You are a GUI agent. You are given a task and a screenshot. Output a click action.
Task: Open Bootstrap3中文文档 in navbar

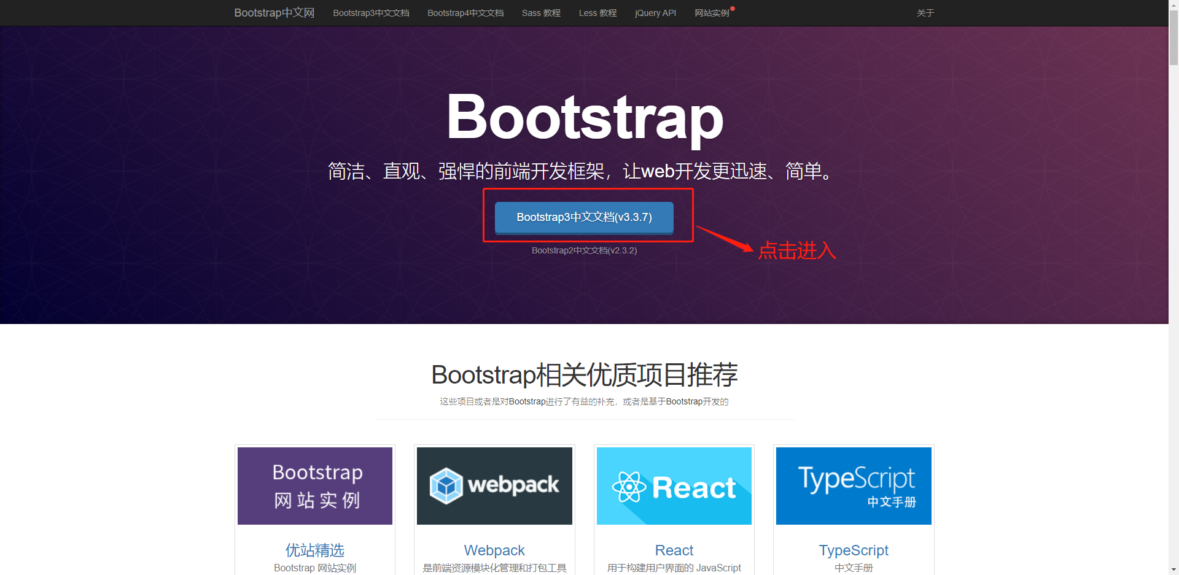click(x=371, y=13)
